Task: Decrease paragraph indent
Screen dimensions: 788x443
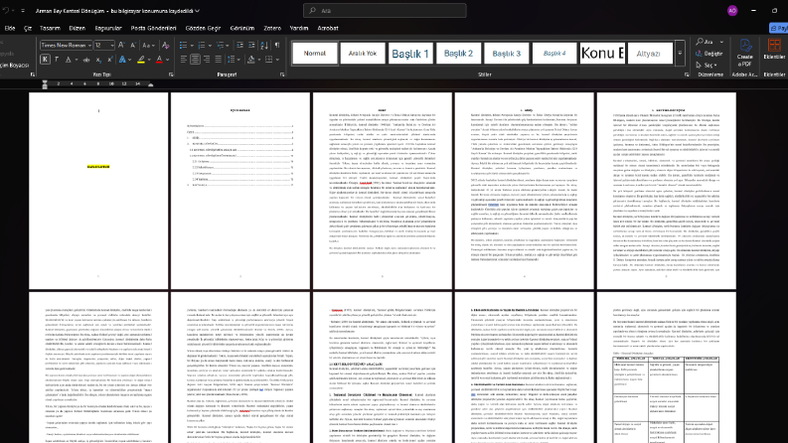Action: 239,46
